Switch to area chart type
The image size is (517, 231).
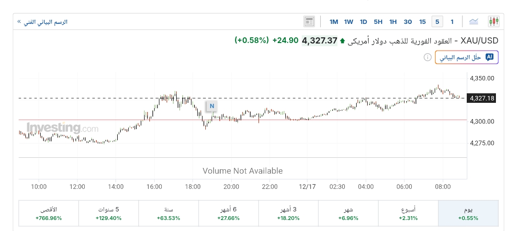474,22
